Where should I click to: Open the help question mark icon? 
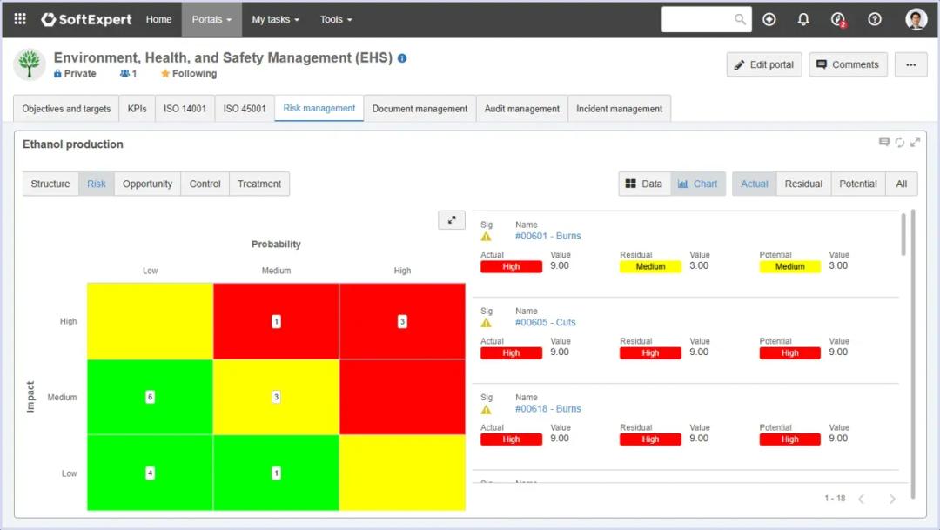[x=875, y=19]
